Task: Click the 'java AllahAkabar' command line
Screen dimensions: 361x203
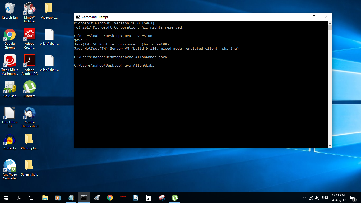Action: [x=115, y=65]
